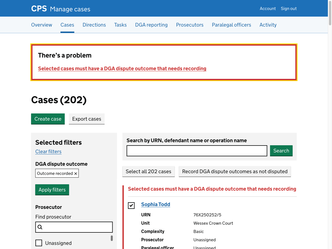Image resolution: width=332 pixels, height=249 pixels.
Task: Open the Sophia Todd case link
Action: point(155,204)
